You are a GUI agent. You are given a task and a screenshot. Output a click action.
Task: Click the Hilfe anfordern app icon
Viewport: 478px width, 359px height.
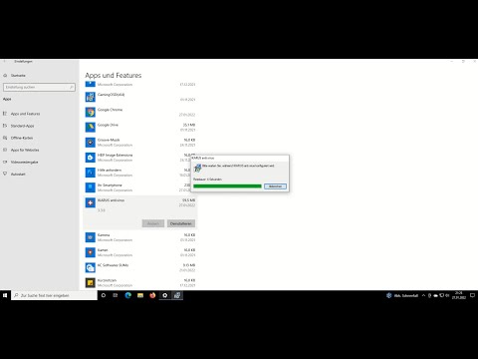[91, 173]
